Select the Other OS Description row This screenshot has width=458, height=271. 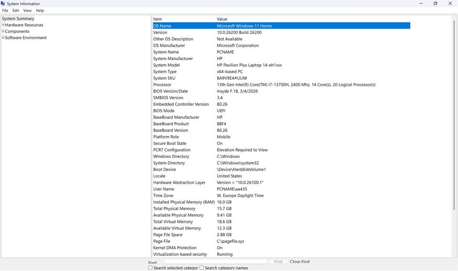[281, 39]
